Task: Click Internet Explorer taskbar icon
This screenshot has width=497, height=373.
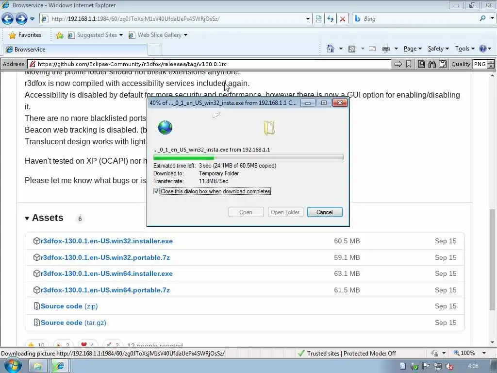Action: click(59, 366)
